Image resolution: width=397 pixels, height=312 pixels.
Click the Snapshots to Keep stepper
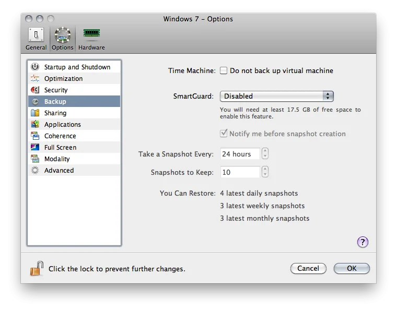click(265, 172)
